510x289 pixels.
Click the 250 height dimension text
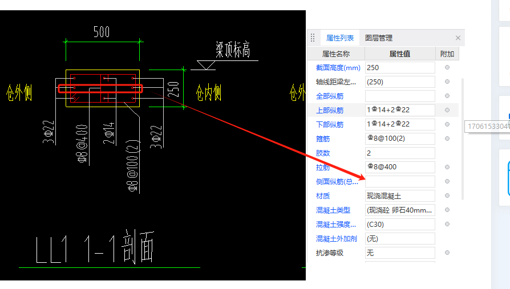(173, 89)
